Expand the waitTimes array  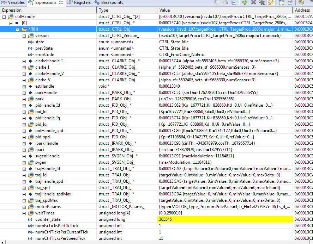pyautogui.click(x=24, y=213)
